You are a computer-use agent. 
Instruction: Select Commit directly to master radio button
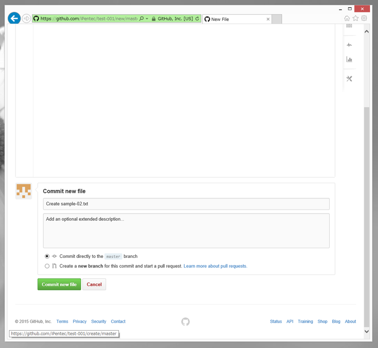[x=47, y=256]
